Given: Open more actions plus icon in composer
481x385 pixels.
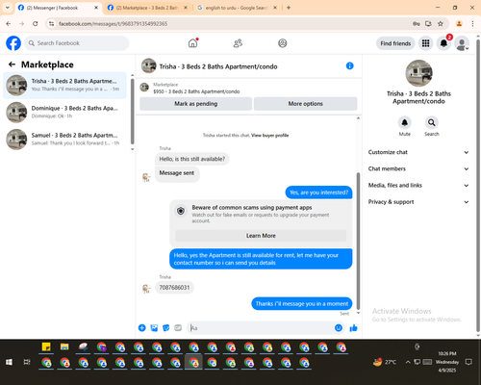Looking at the screenshot, I should pyautogui.click(x=141, y=327).
